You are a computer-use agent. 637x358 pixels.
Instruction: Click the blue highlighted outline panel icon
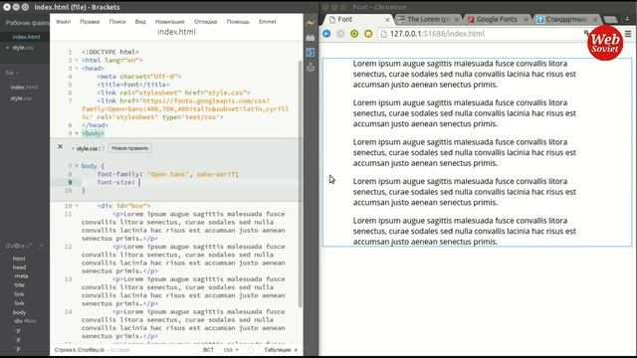(x=311, y=53)
